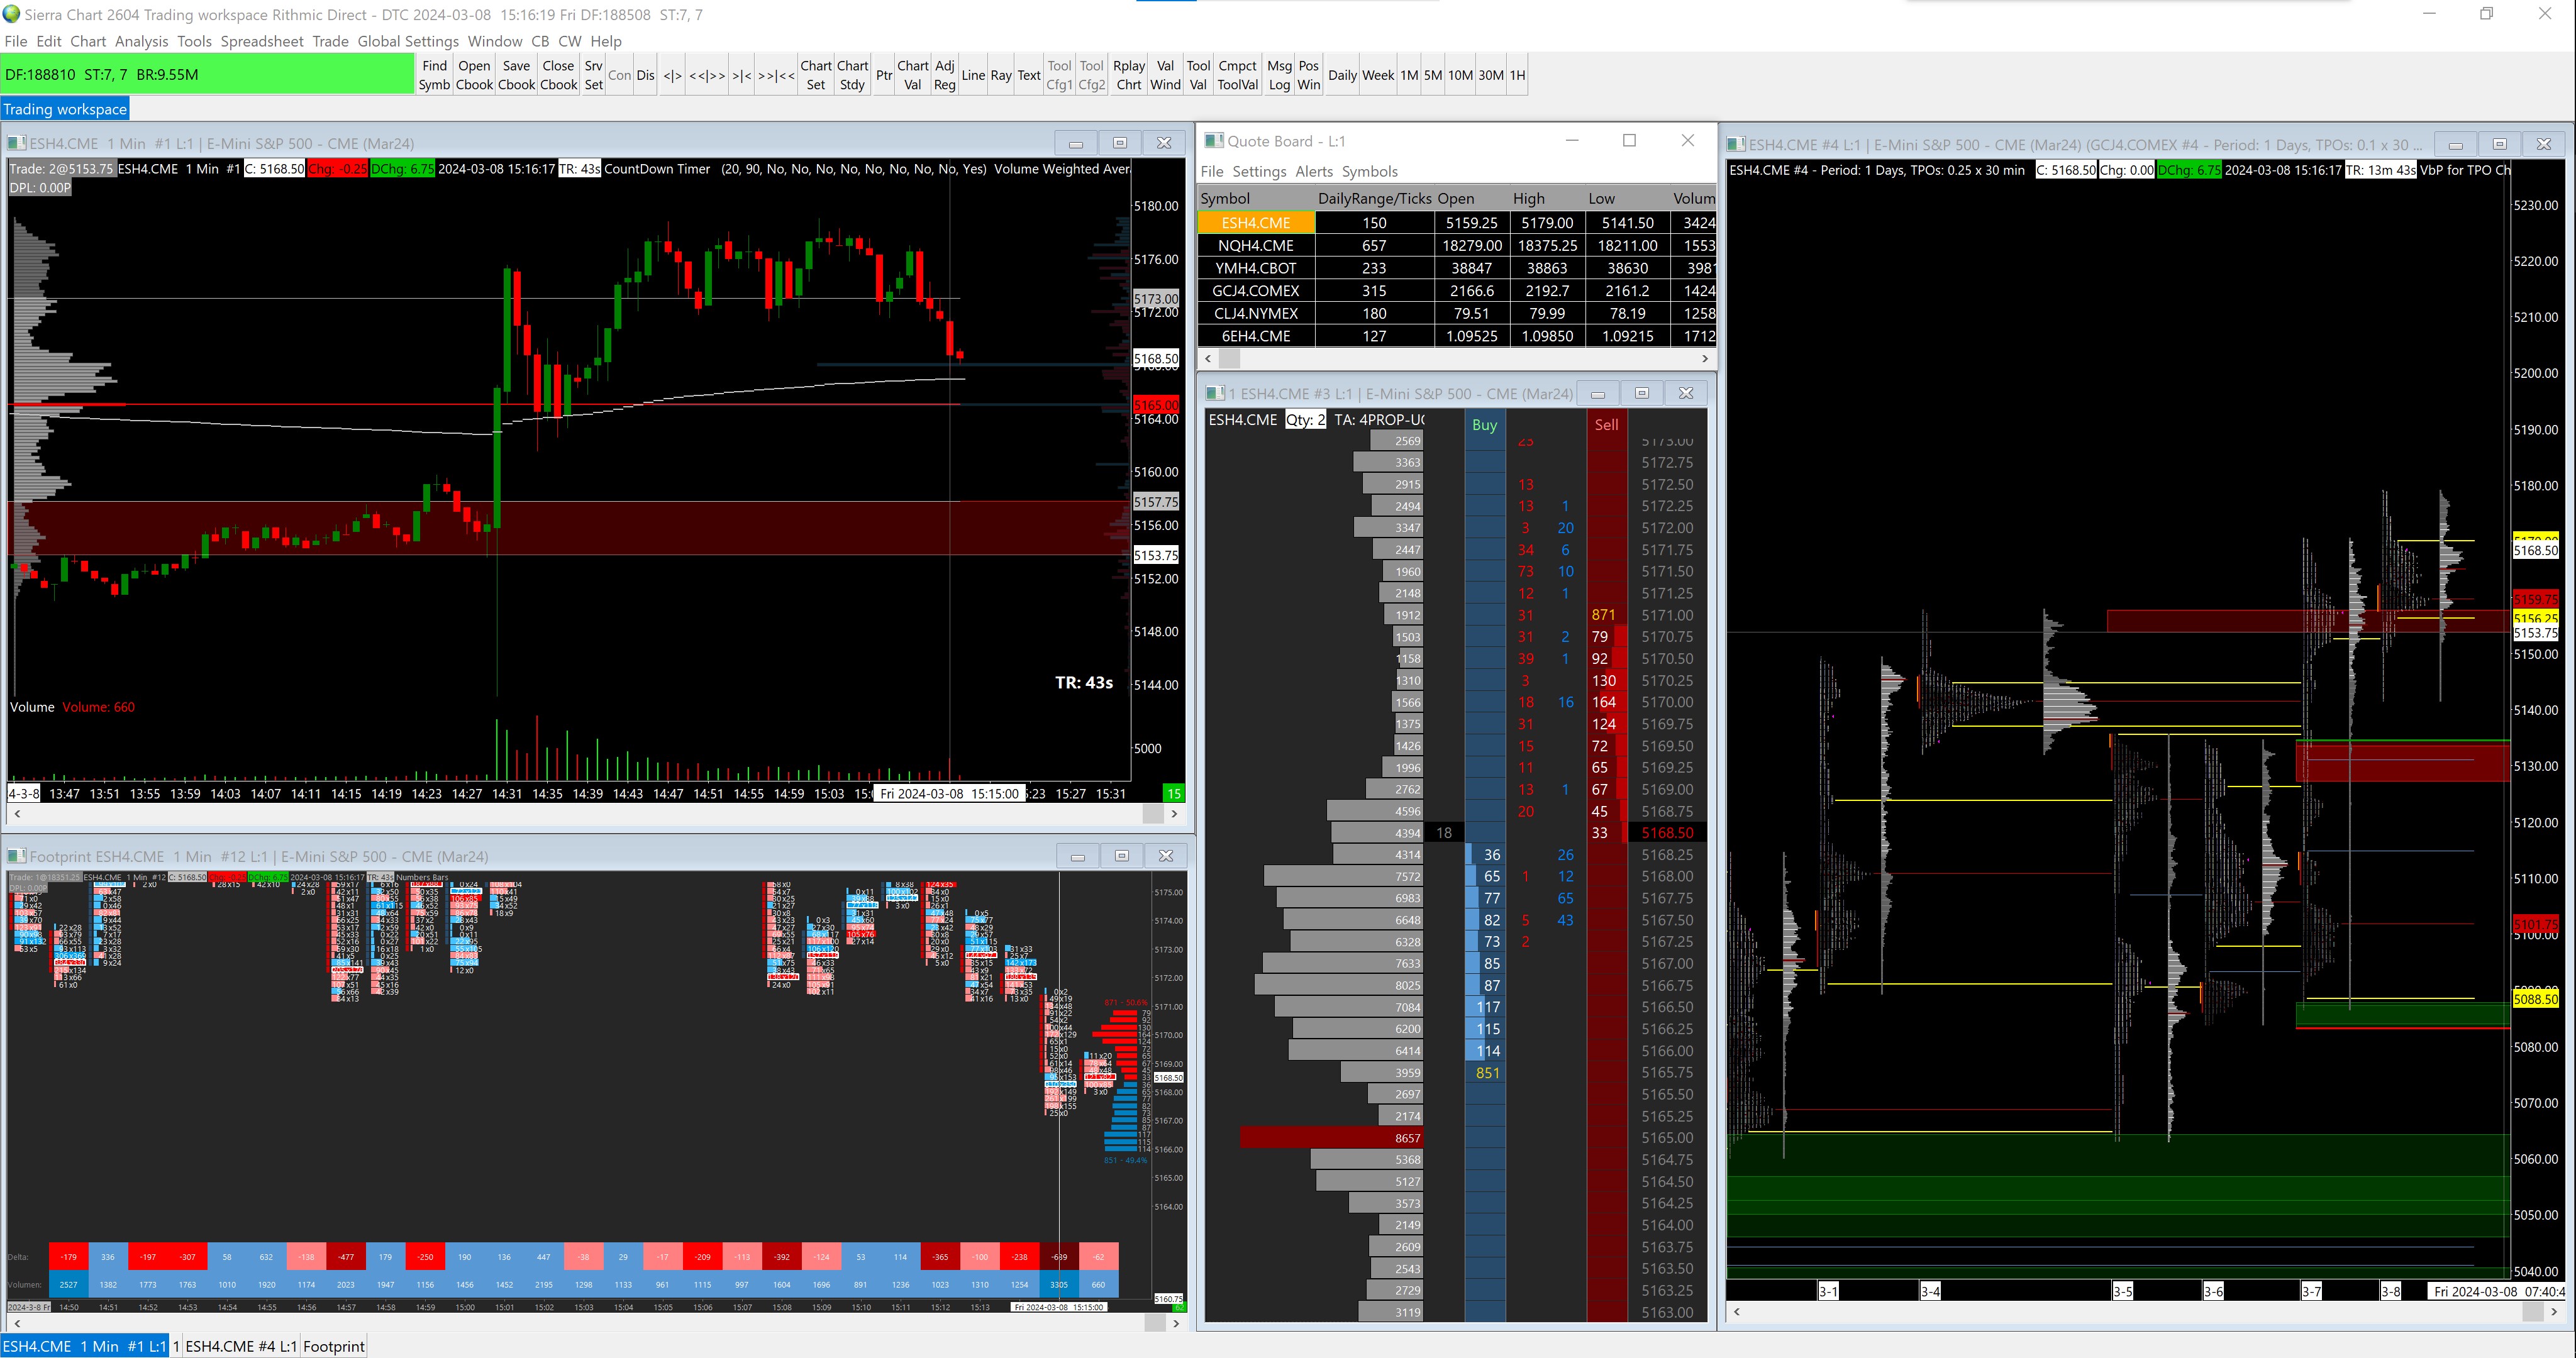Screen dimensions: 2576x1358
Task: Click the Quote Board horizontal scrollbar thumb
Action: click(1229, 358)
